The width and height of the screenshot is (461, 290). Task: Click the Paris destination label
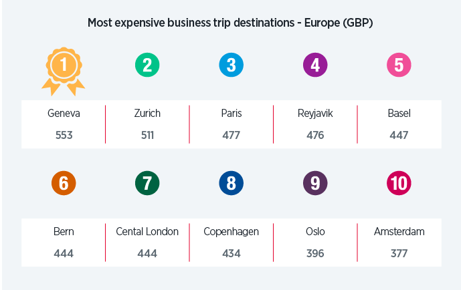(231, 114)
